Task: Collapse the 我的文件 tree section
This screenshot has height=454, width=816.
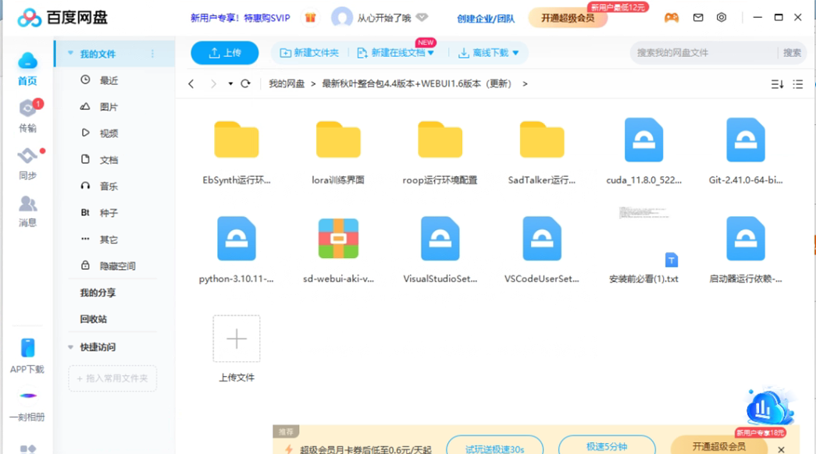Action: pyautogui.click(x=70, y=54)
